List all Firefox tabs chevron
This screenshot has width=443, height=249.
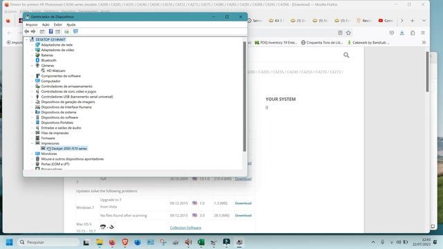coord(424,21)
